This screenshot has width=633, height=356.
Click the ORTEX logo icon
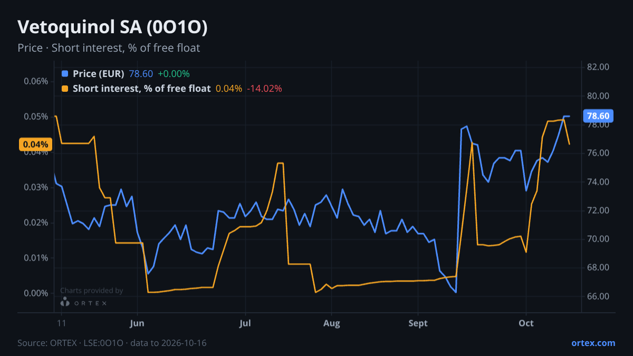[65, 302]
